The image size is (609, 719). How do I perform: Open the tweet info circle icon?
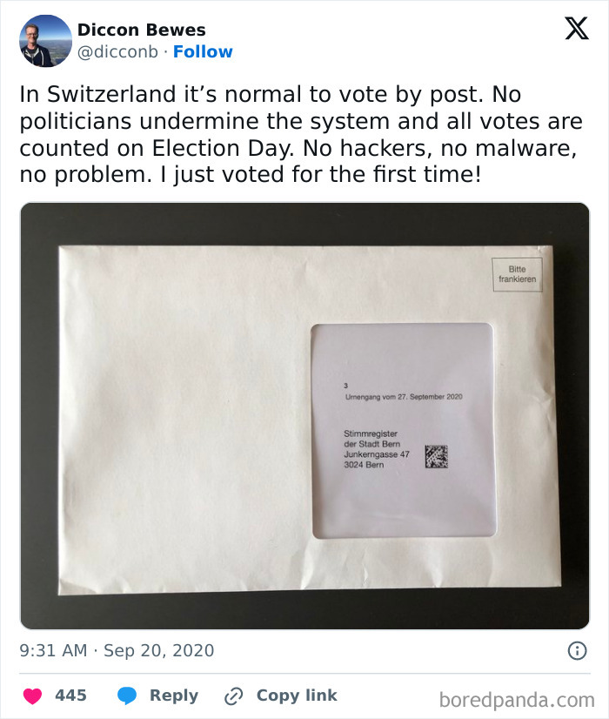click(577, 650)
